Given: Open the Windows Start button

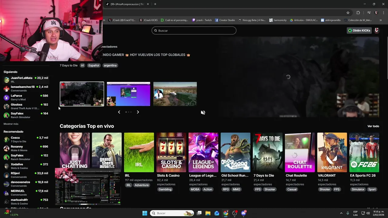Looking at the screenshot, I should tap(145, 213).
